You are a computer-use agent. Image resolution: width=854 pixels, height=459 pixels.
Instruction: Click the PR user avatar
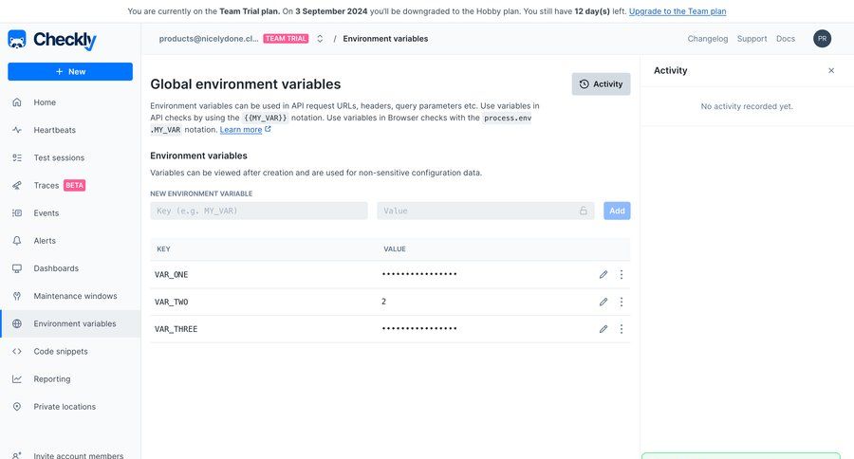coord(822,39)
